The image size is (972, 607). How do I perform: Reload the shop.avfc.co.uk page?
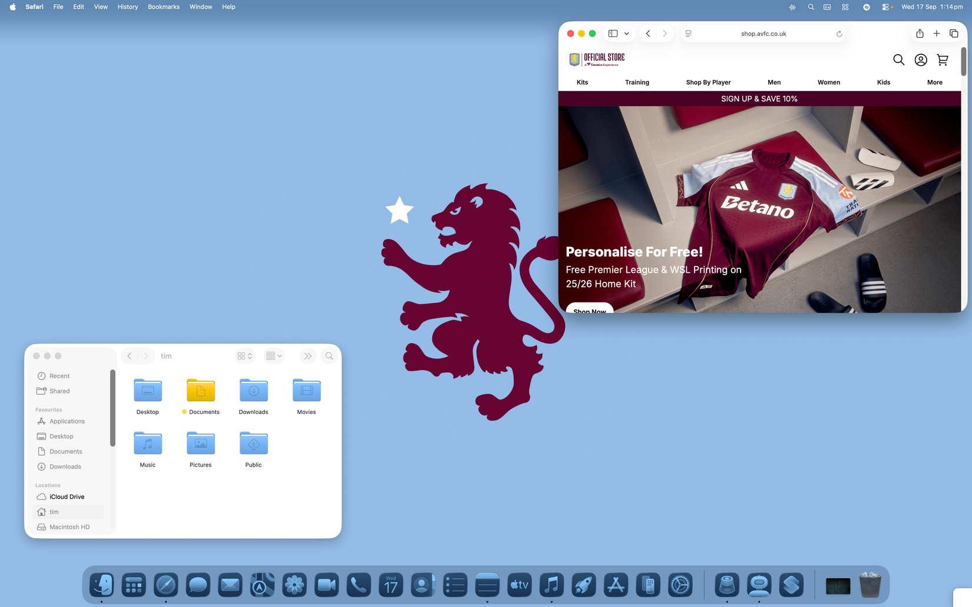839,34
